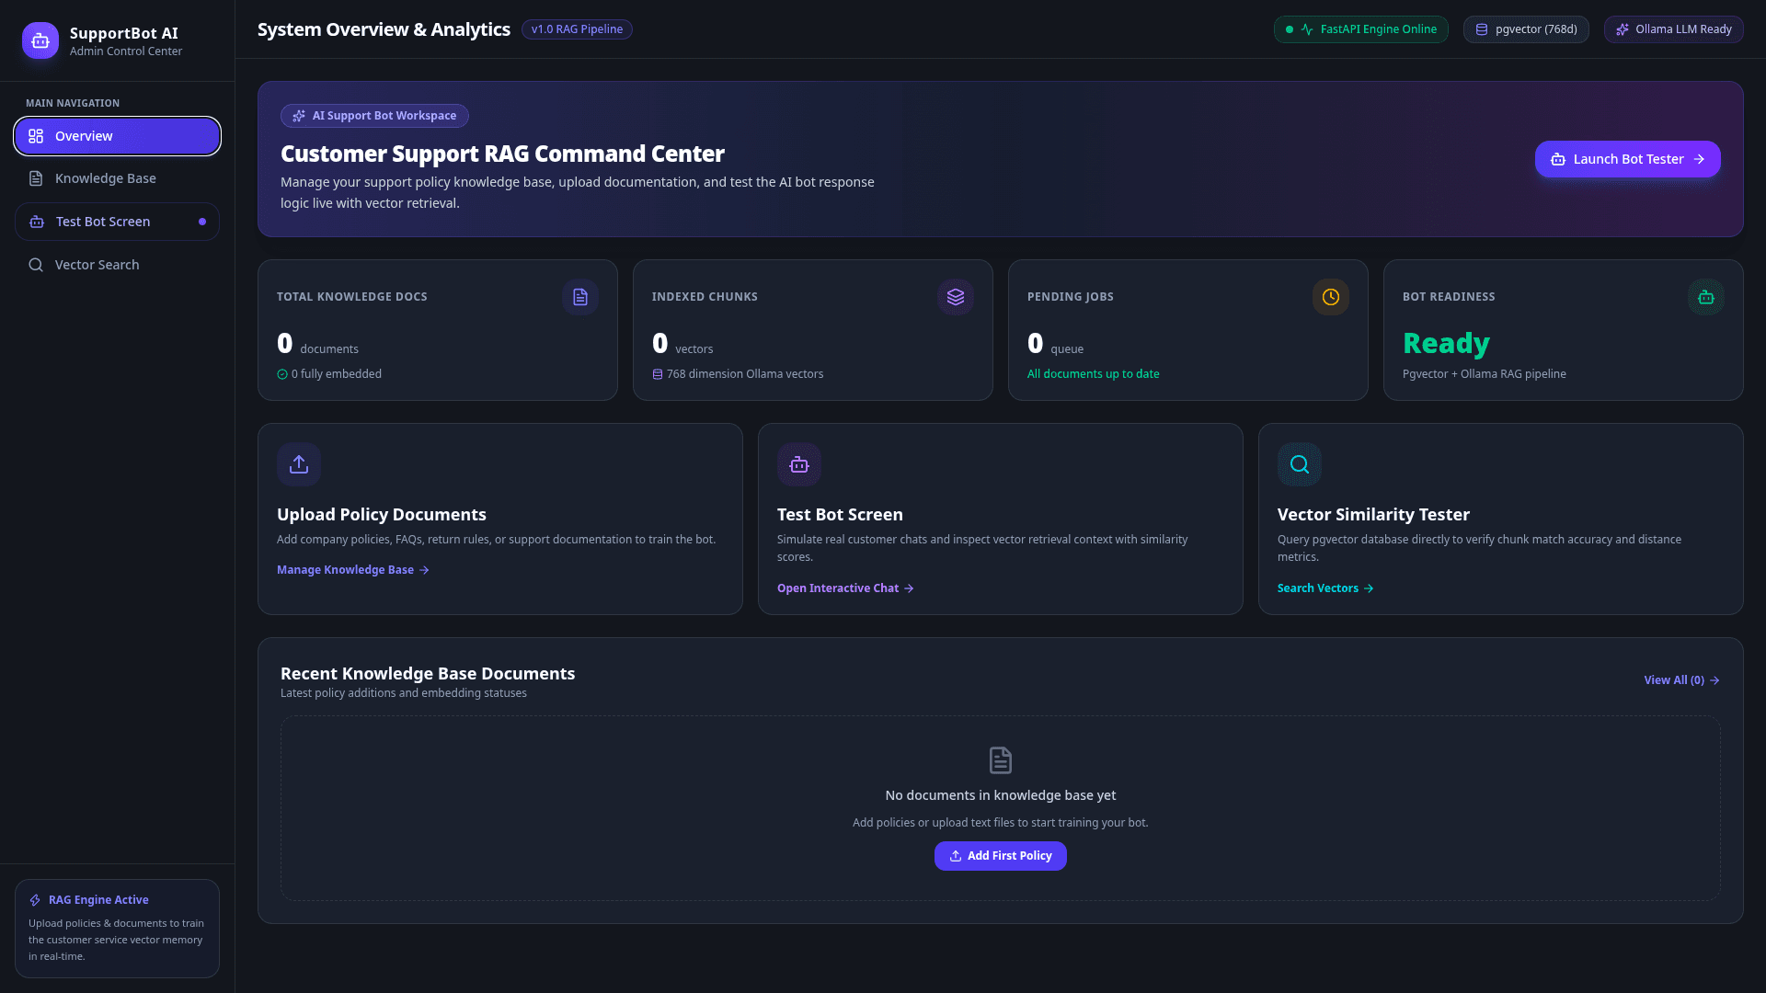Click 'Recent Knowledge Base Documents' heading
The height and width of the screenshot is (993, 1766).
(428, 674)
